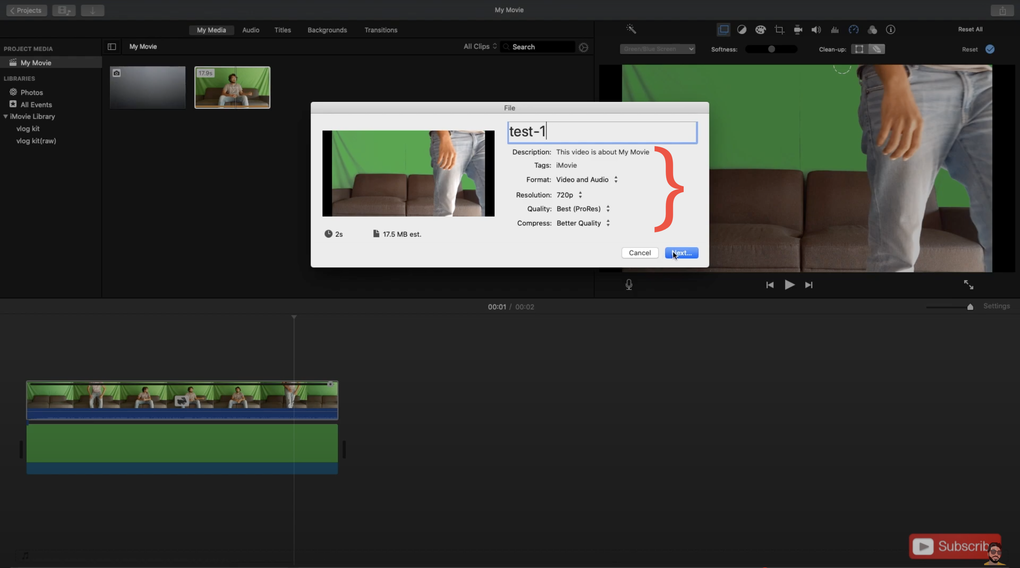Open the volume speaker icon
The image size is (1020, 568).
click(x=816, y=30)
